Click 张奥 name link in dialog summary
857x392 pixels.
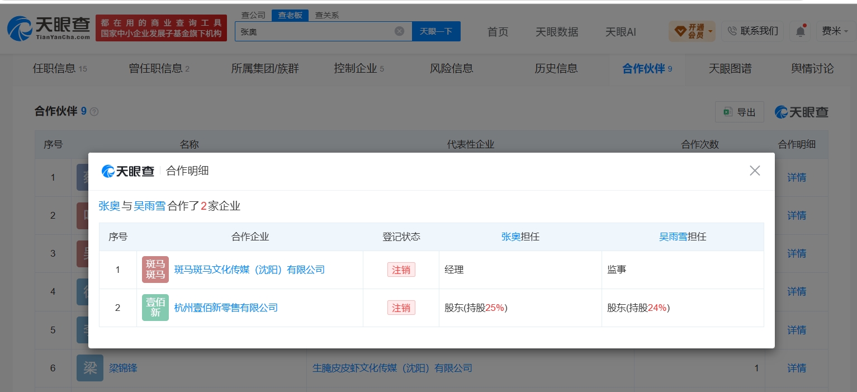(x=110, y=206)
